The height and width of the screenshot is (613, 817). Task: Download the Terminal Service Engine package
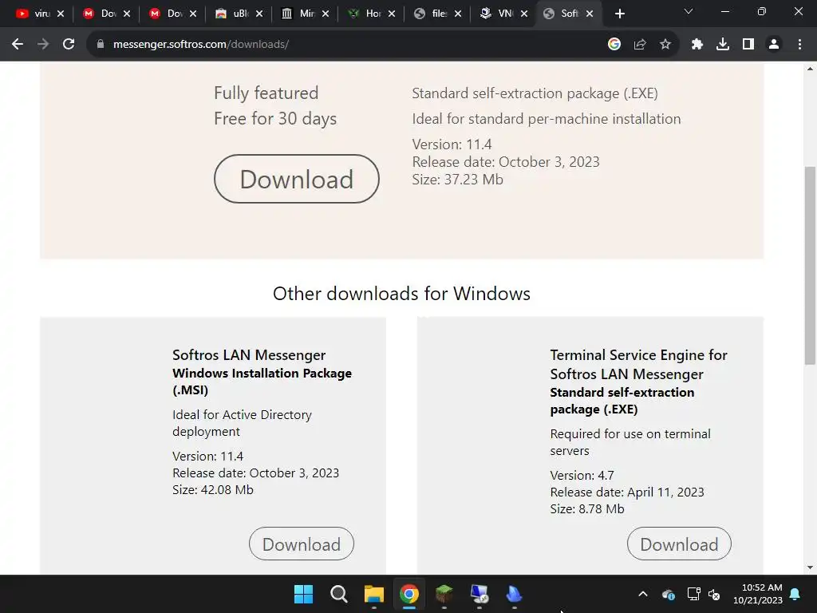679,544
